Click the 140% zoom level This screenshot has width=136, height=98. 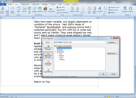point(117,97)
